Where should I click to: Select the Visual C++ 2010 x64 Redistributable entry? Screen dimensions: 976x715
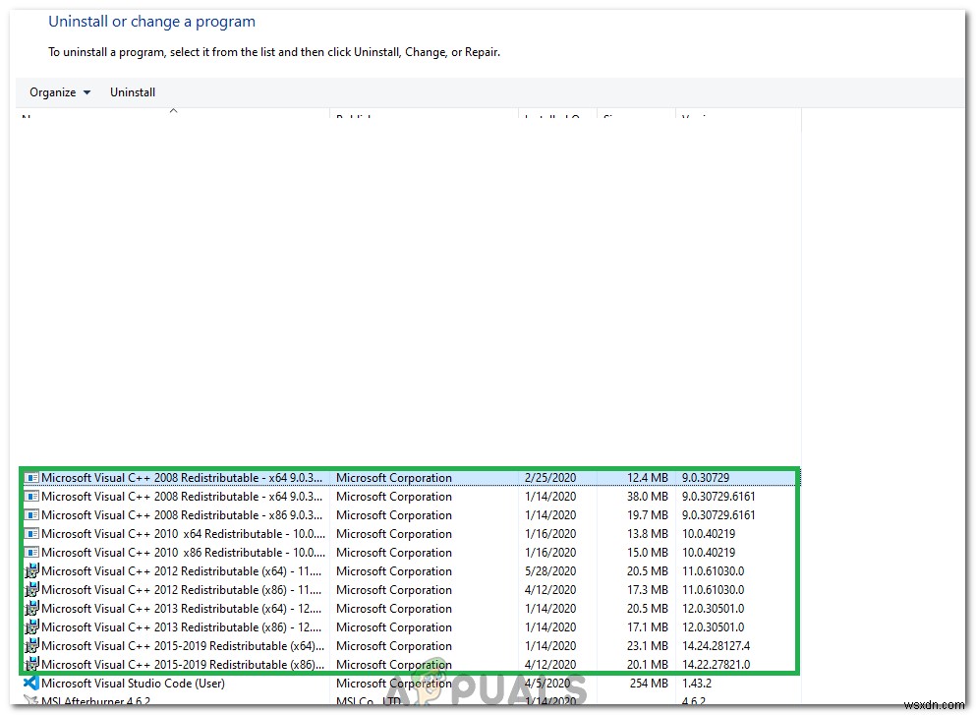177,534
